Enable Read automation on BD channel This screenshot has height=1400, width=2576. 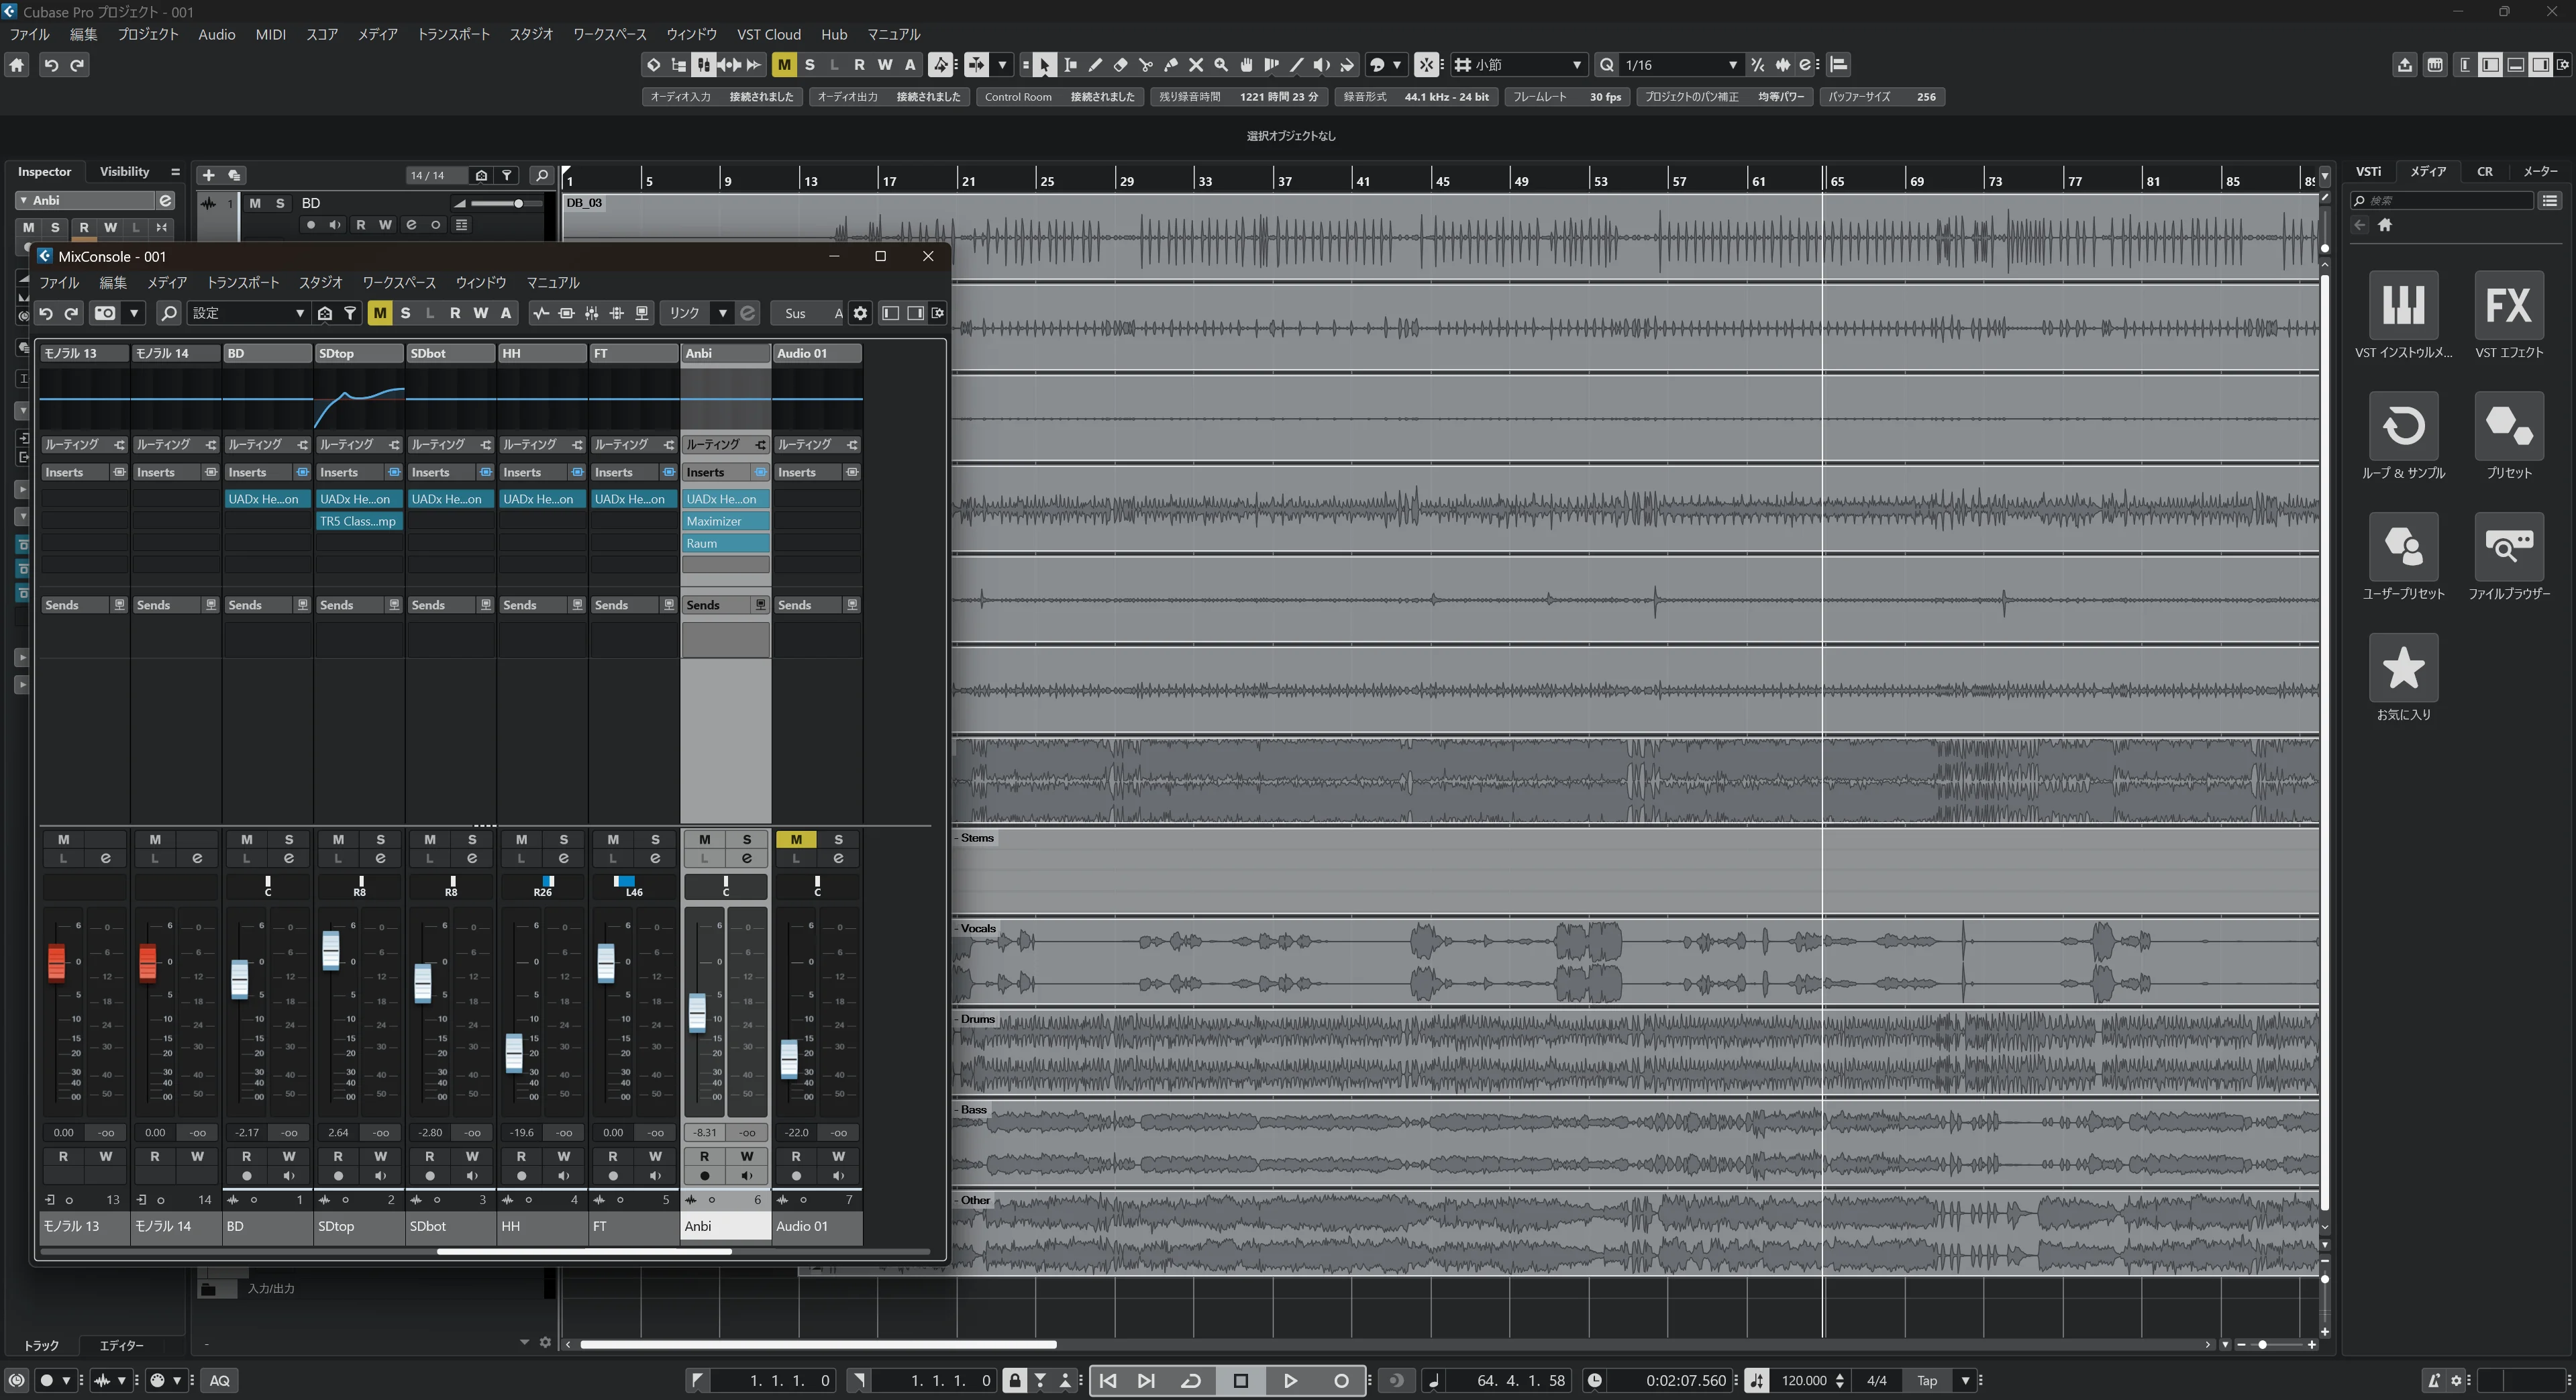click(247, 1156)
